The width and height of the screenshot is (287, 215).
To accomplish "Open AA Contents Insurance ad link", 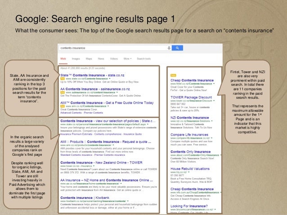I will tap(95, 89).
